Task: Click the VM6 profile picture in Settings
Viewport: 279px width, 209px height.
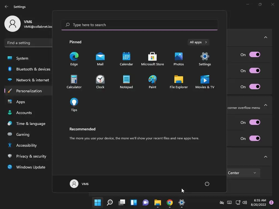Action: tap(13, 24)
